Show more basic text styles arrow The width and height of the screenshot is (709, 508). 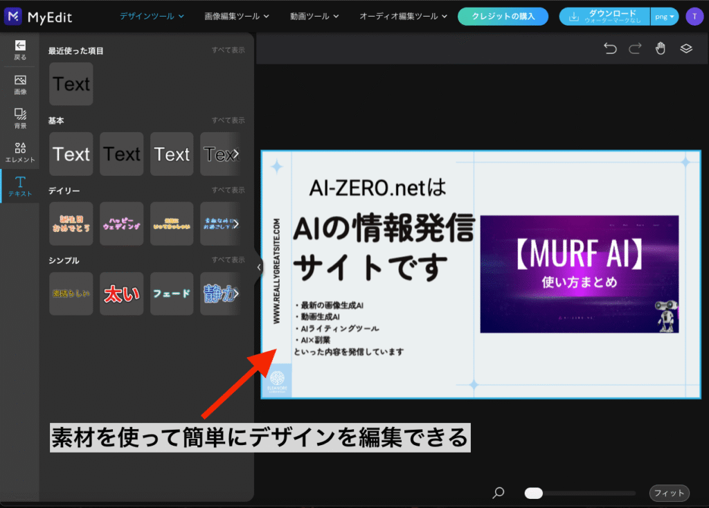pyautogui.click(x=236, y=154)
